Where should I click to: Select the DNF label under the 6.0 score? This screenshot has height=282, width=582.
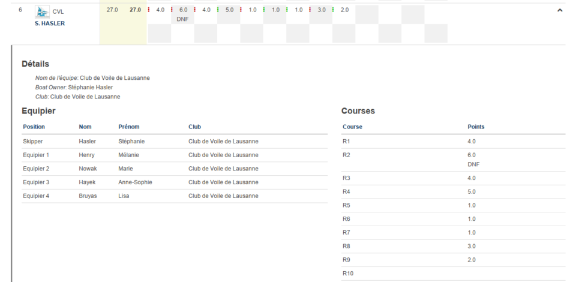tap(183, 19)
